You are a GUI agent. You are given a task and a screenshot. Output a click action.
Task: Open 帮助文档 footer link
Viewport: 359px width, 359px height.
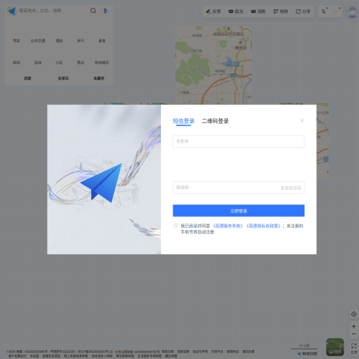coord(168,351)
